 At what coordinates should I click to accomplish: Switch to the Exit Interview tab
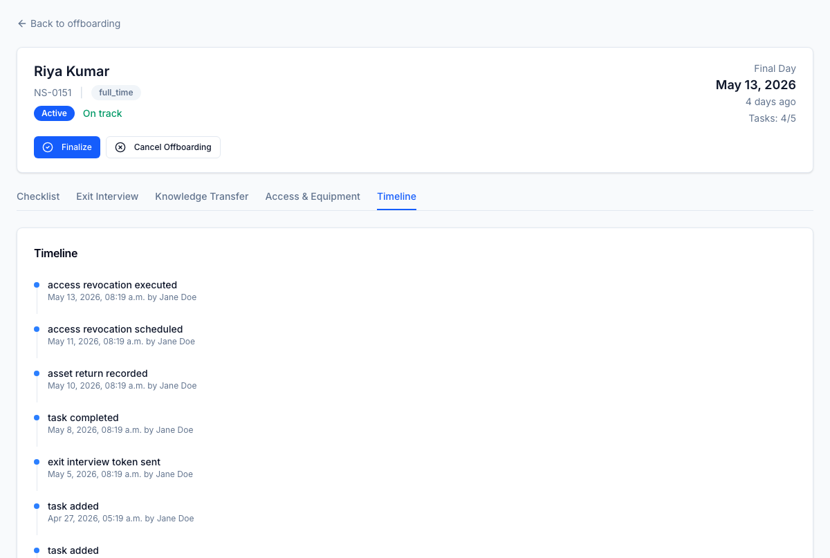pyautogui.click(x=107, y=196)
